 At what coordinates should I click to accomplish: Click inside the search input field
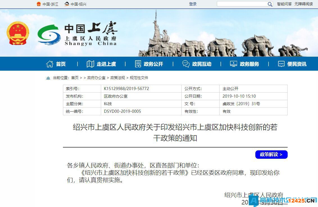(242, 4)
